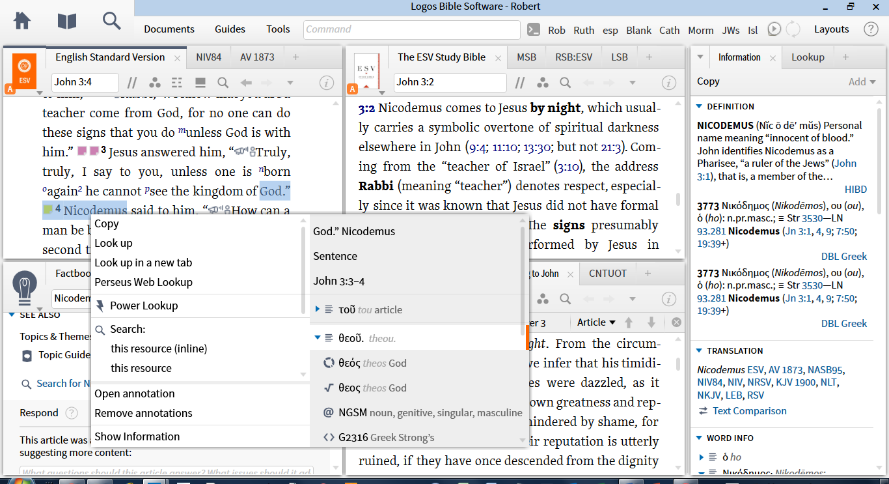Open the Guides menu

230,29
